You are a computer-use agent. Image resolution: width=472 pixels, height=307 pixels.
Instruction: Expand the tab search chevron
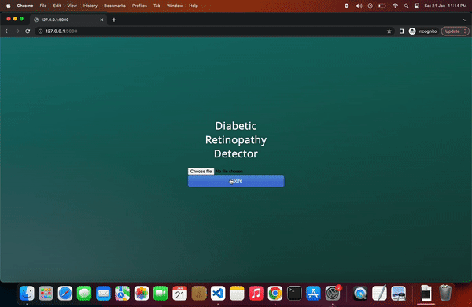pos(465,20)
